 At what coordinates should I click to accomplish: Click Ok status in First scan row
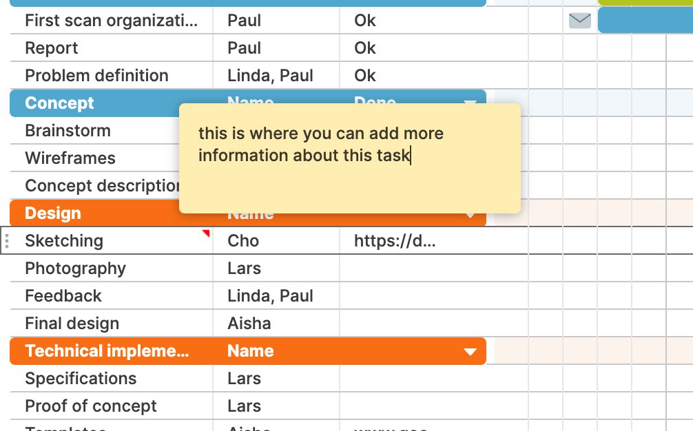364,21
